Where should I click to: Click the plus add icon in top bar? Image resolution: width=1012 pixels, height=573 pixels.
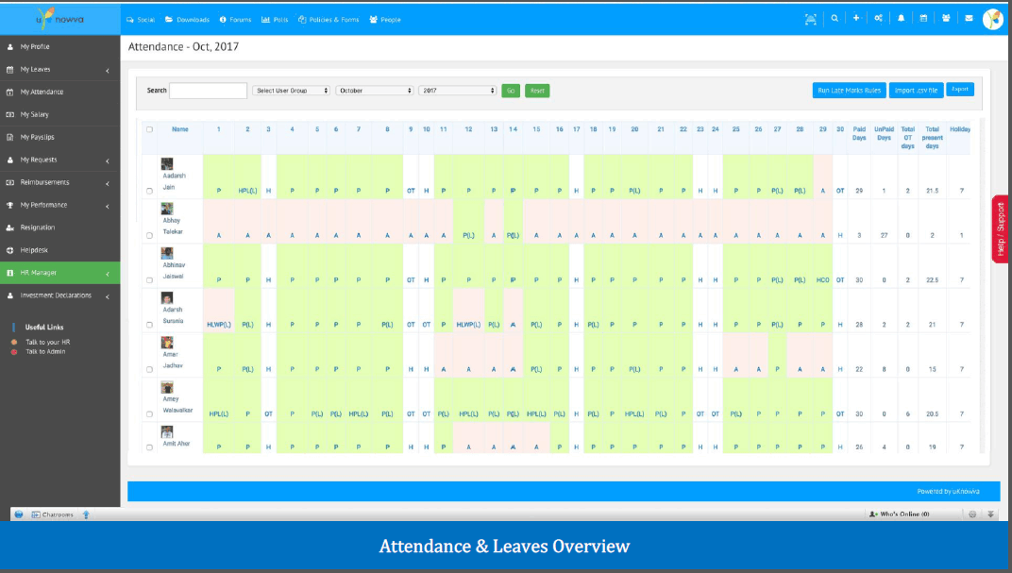[x=856, y=19]
